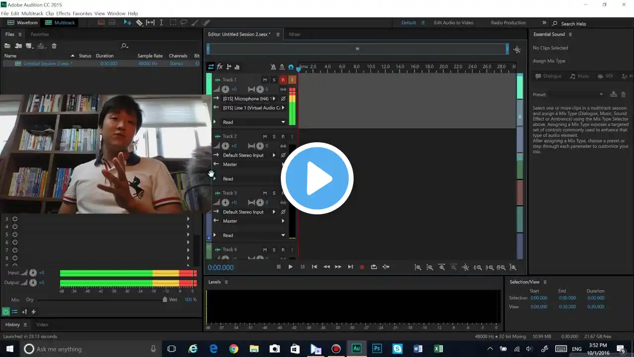Image resolution: width=634 pixels, height=357 pixels.
Task: Solo Track 2 with S button
Action: (x=274, y=136)
